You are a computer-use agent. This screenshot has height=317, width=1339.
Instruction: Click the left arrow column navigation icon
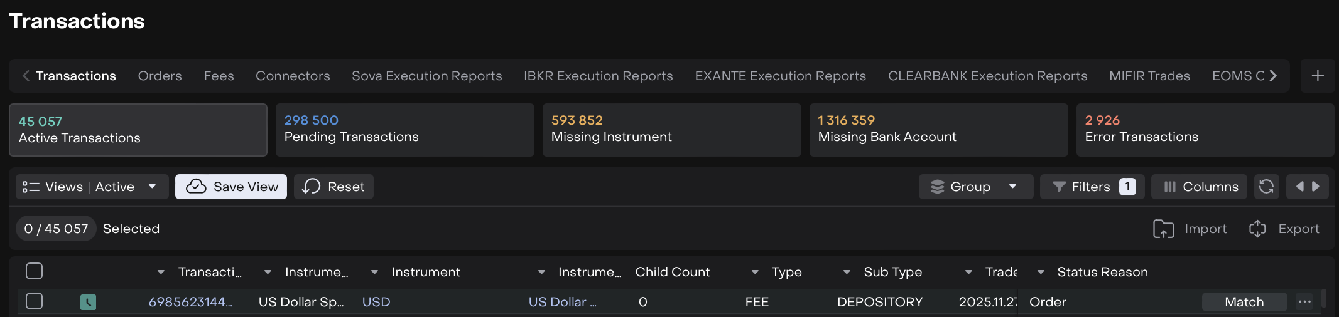[x=1299, y=187]
